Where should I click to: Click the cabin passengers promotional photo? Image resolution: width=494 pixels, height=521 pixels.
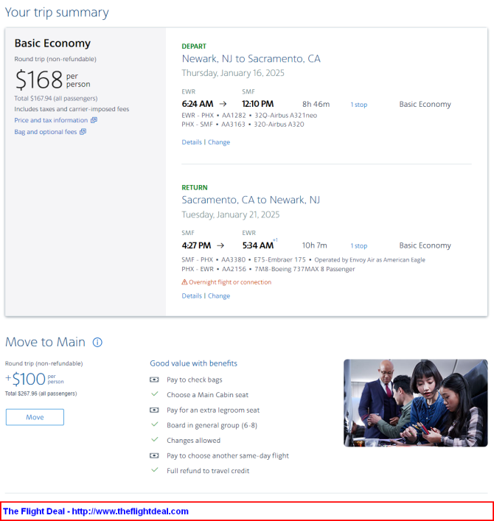pos(416,402)
